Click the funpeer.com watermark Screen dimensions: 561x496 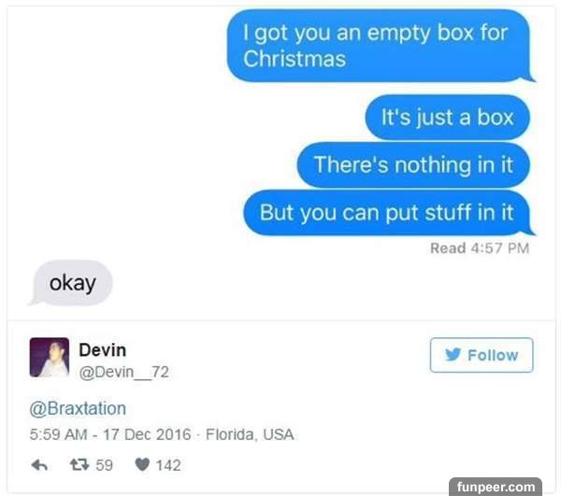coord(496,487)
